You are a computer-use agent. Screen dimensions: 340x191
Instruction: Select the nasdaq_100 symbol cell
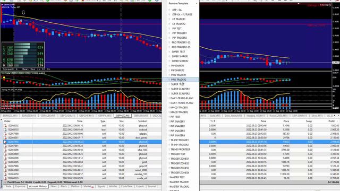click(x=141, y=174)
